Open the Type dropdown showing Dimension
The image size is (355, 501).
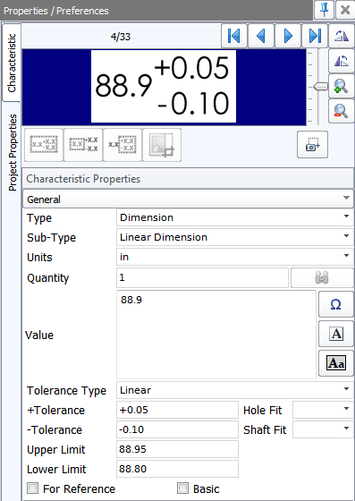(x=234, y=218)
